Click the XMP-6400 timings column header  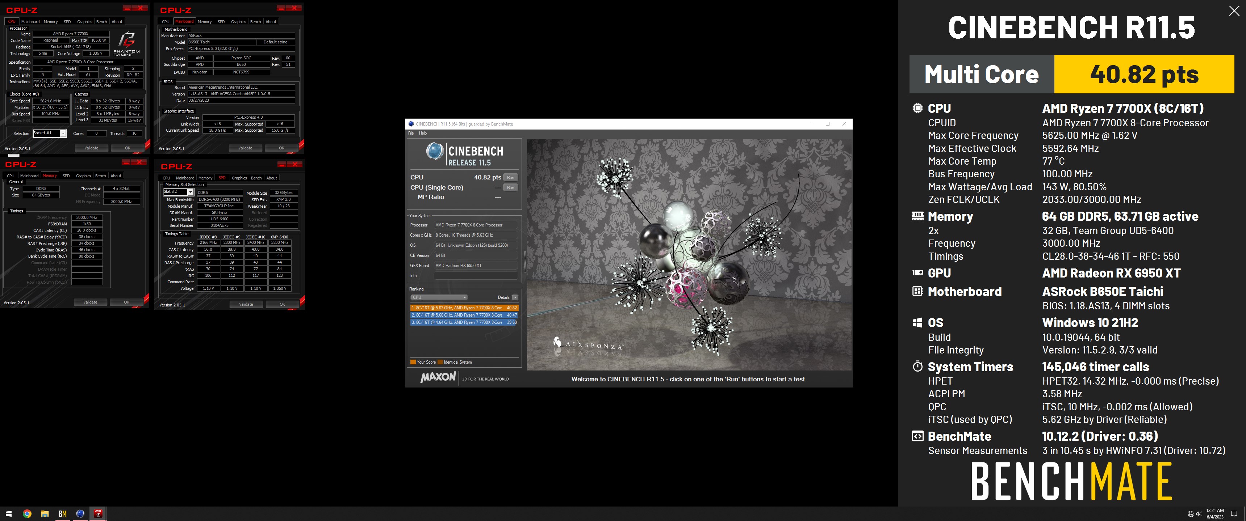280,237
